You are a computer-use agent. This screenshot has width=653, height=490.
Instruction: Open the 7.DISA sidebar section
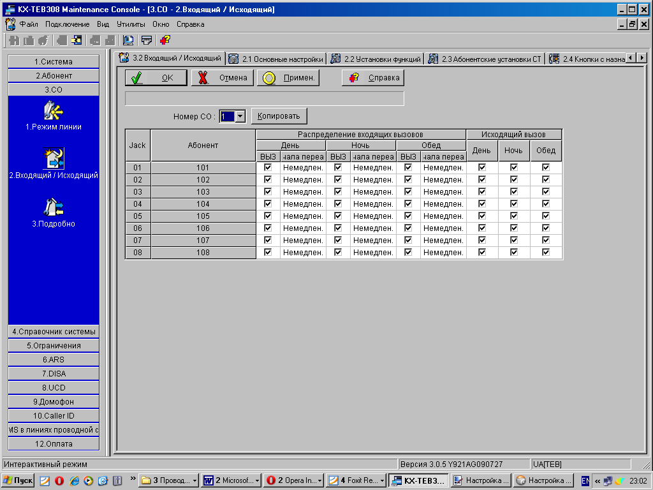pyautogui.click(x=54, y=374)
